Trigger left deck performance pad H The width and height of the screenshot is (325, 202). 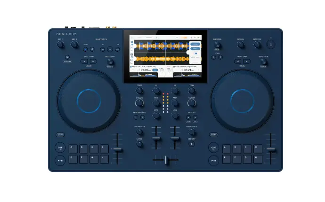[x=104, y=159]
